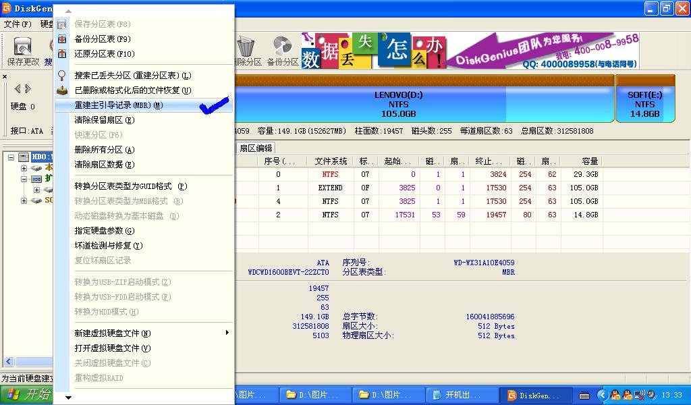The image size is (691, 405).
Task: Click the HD0 hard disk icon in the tree
Action: [x=22, y=158]
